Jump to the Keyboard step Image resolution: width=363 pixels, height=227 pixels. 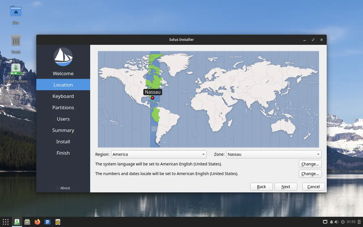(x=63, y=96)
